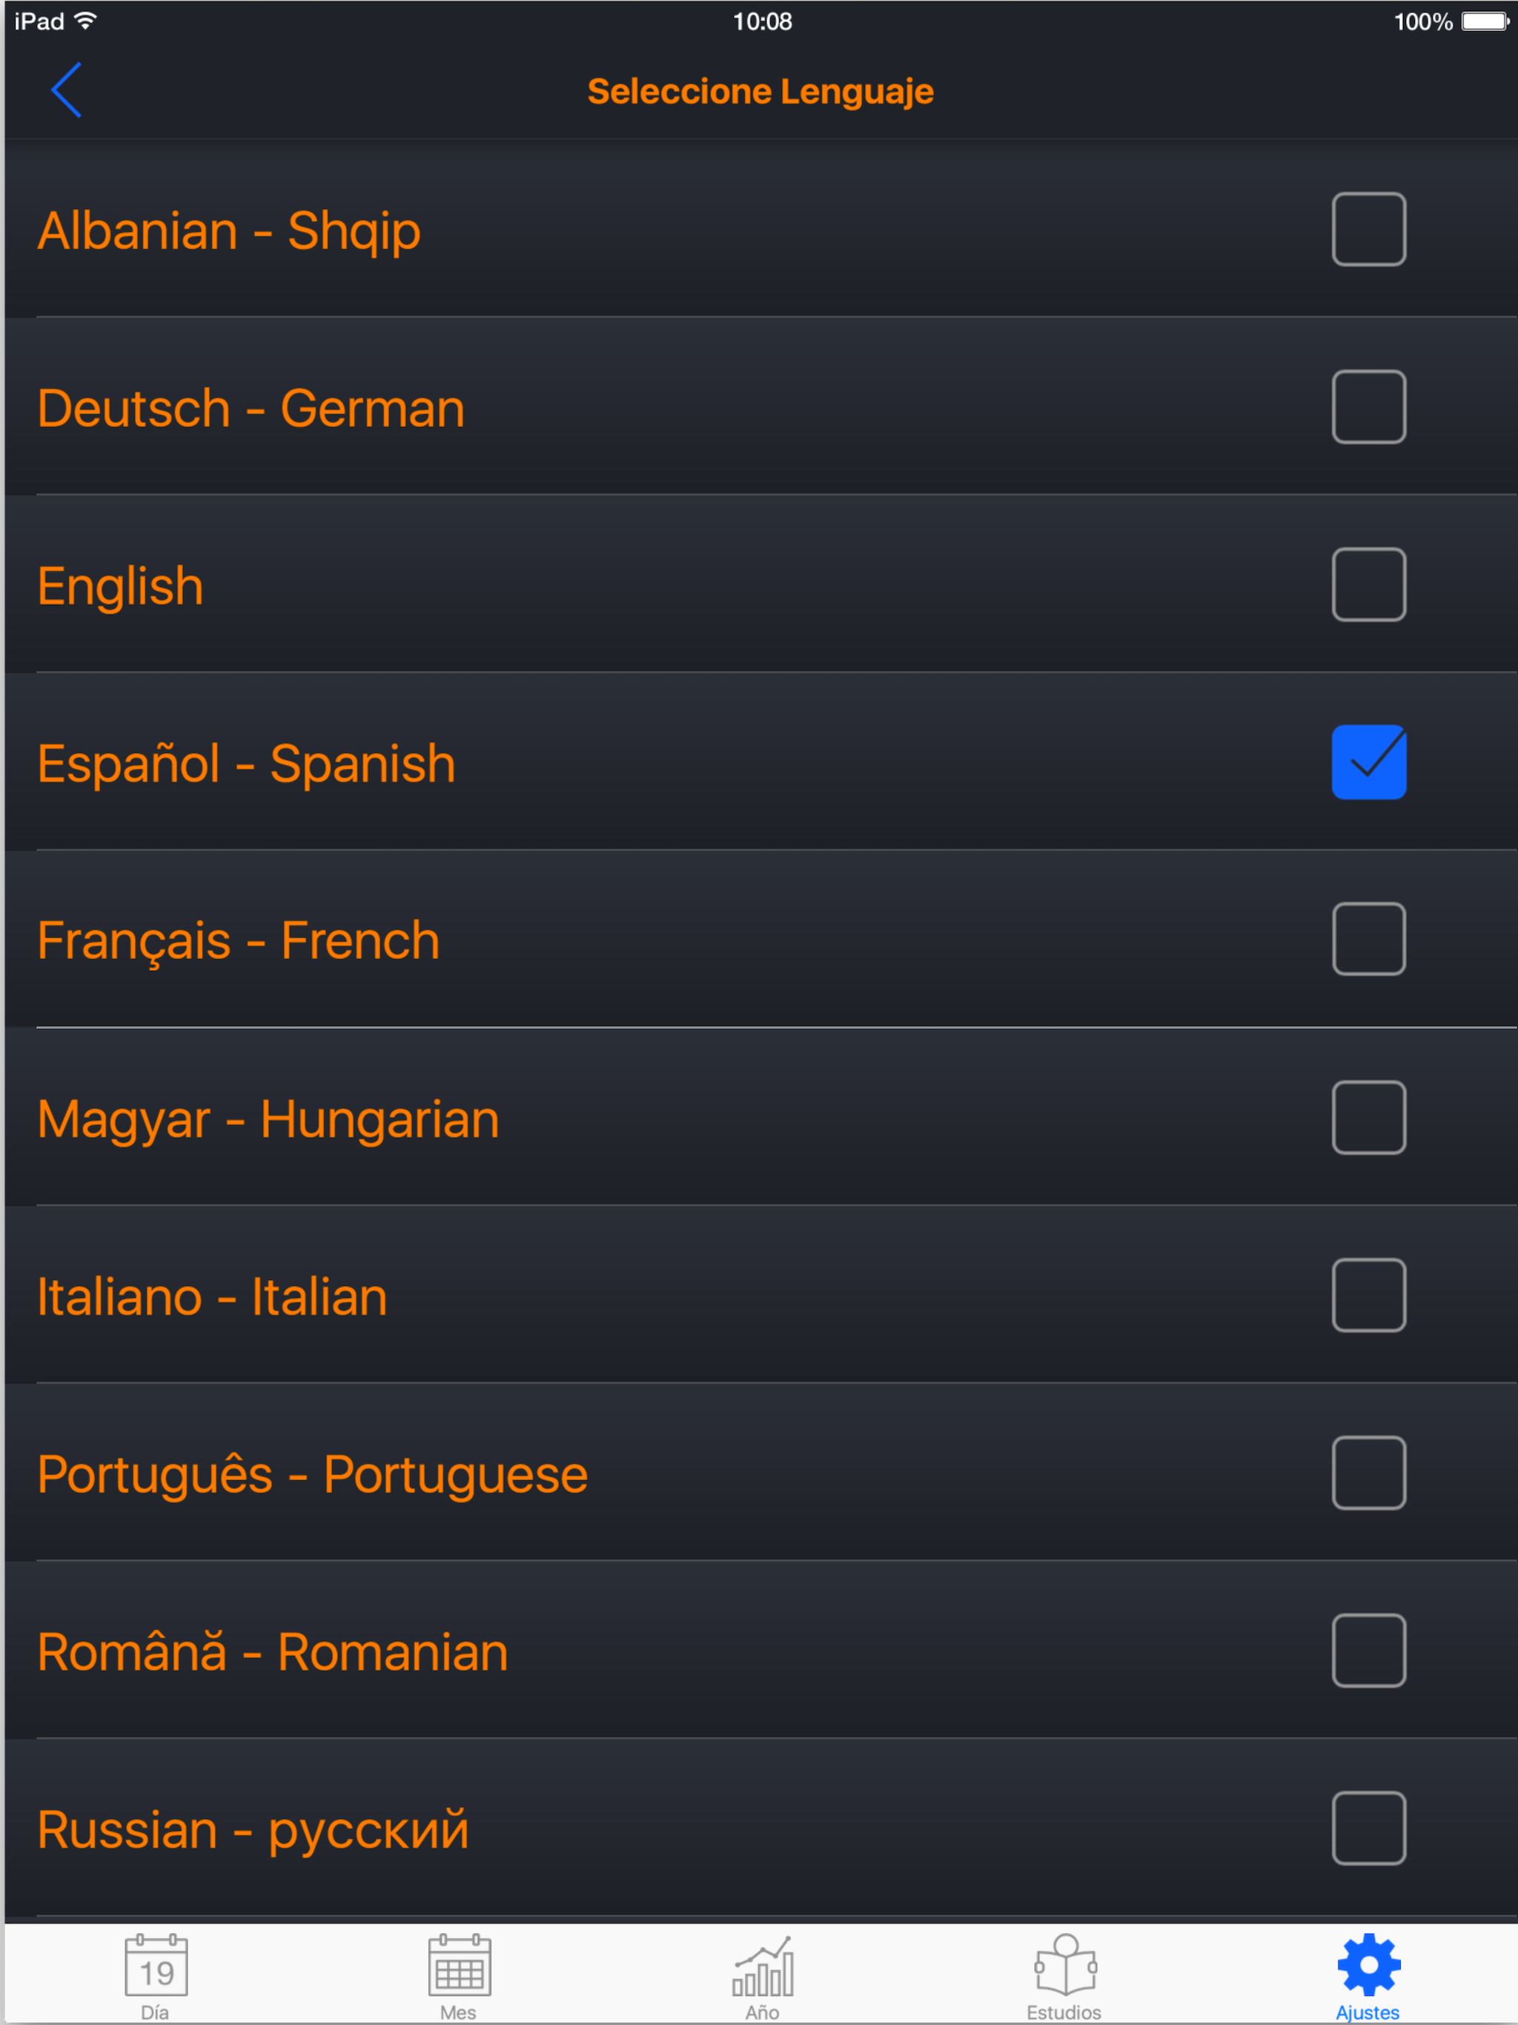Viewport: 1518px width, 2025px height.
Task: Switch to the Mes tab label
Action: pos(458,2012)
